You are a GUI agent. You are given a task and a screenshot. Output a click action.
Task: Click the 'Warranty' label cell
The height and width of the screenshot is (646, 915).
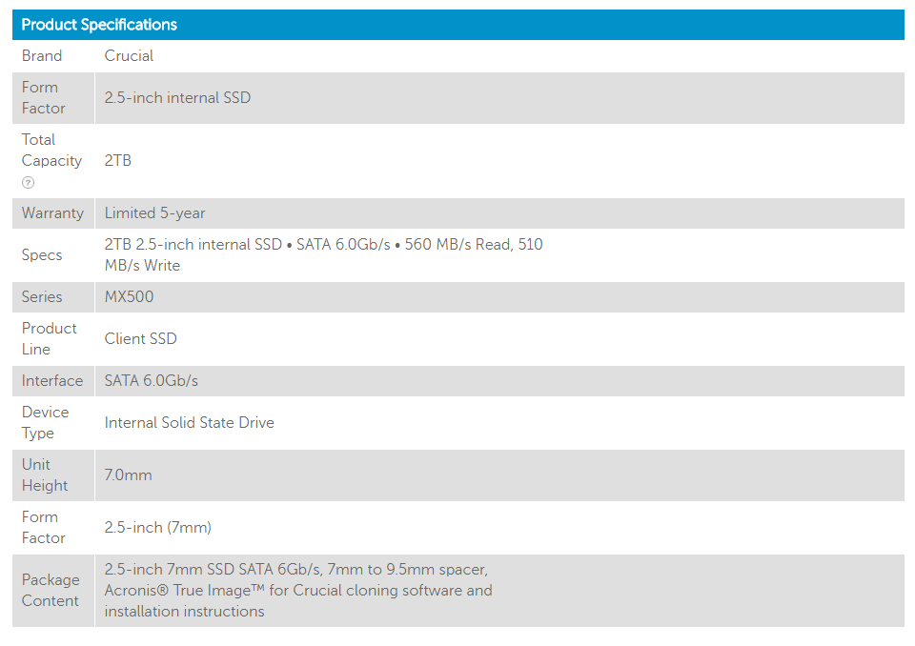(52, 213)
